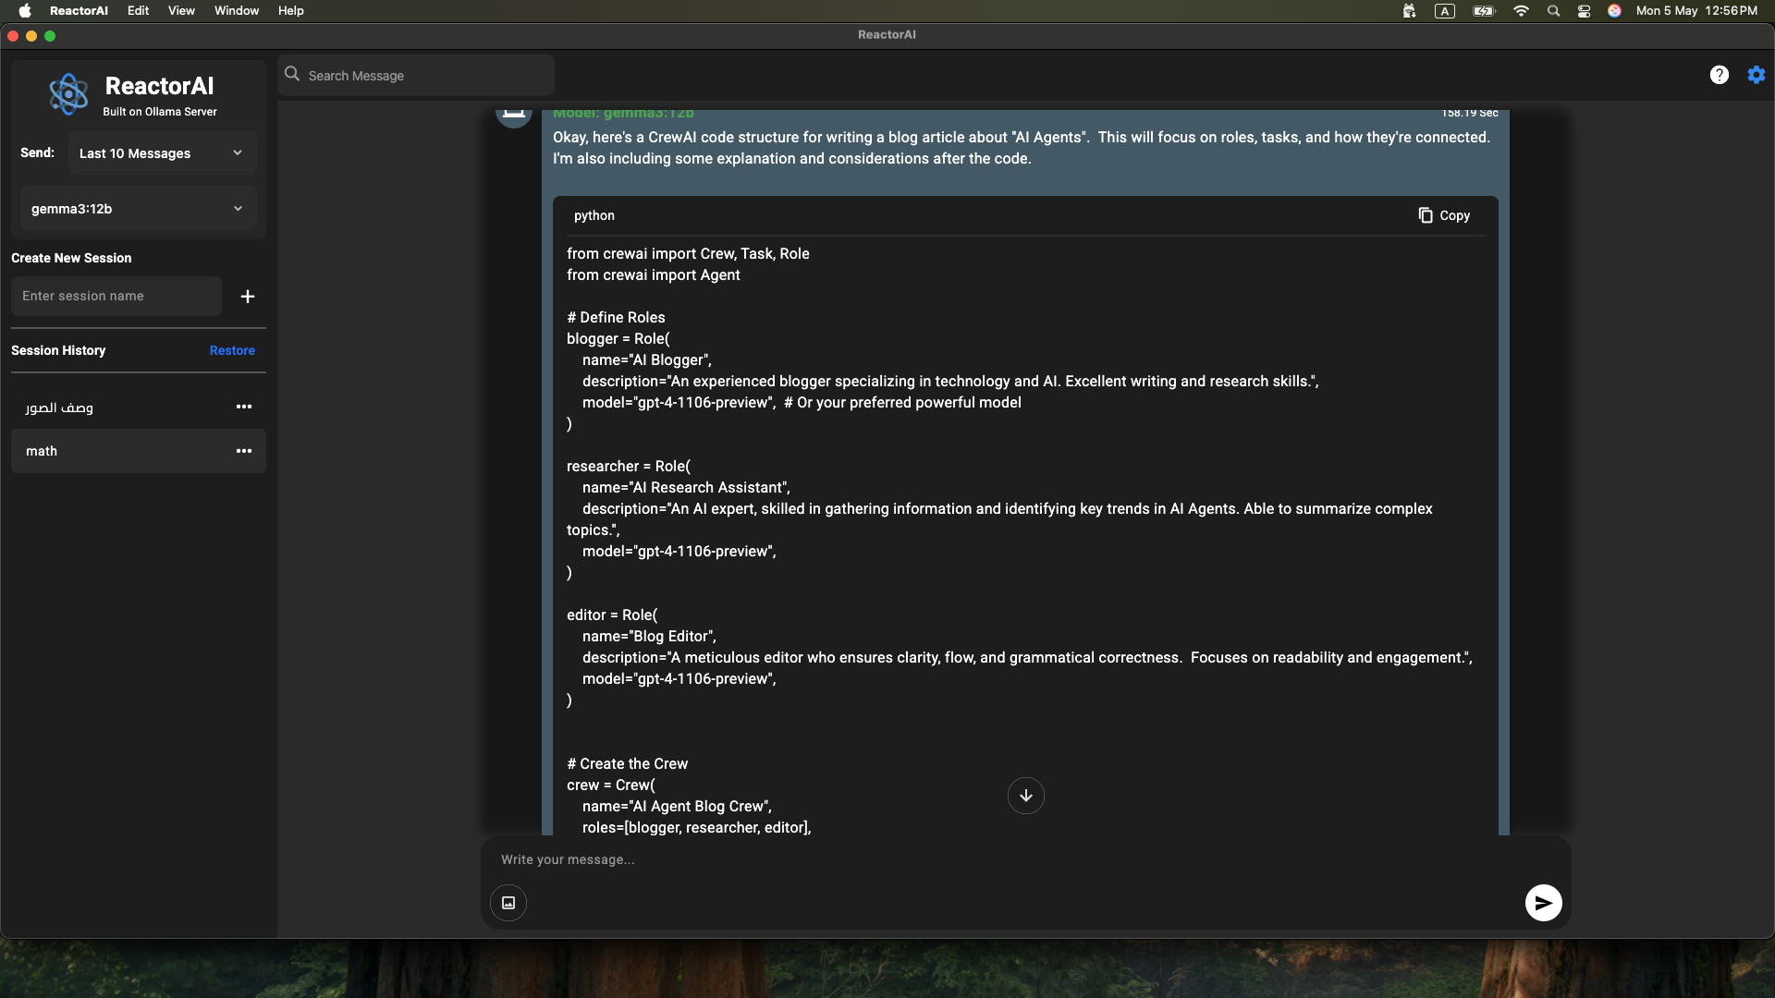1775x998 pixels.
Task: Open the Window menu
Action: pyautogui.click(x=236, y=10)
